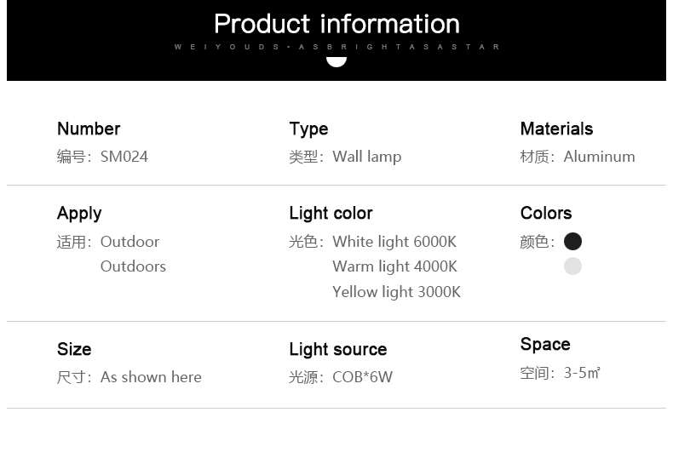Select Warm light 4000K option
Image resolution: width=673 pixels, height=458 pixels.
[x=395, y=266]
